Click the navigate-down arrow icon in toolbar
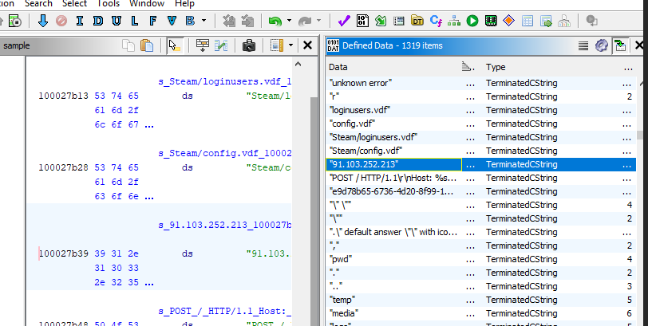The width and height of the screenshot is (648, 326). (43, 20)
